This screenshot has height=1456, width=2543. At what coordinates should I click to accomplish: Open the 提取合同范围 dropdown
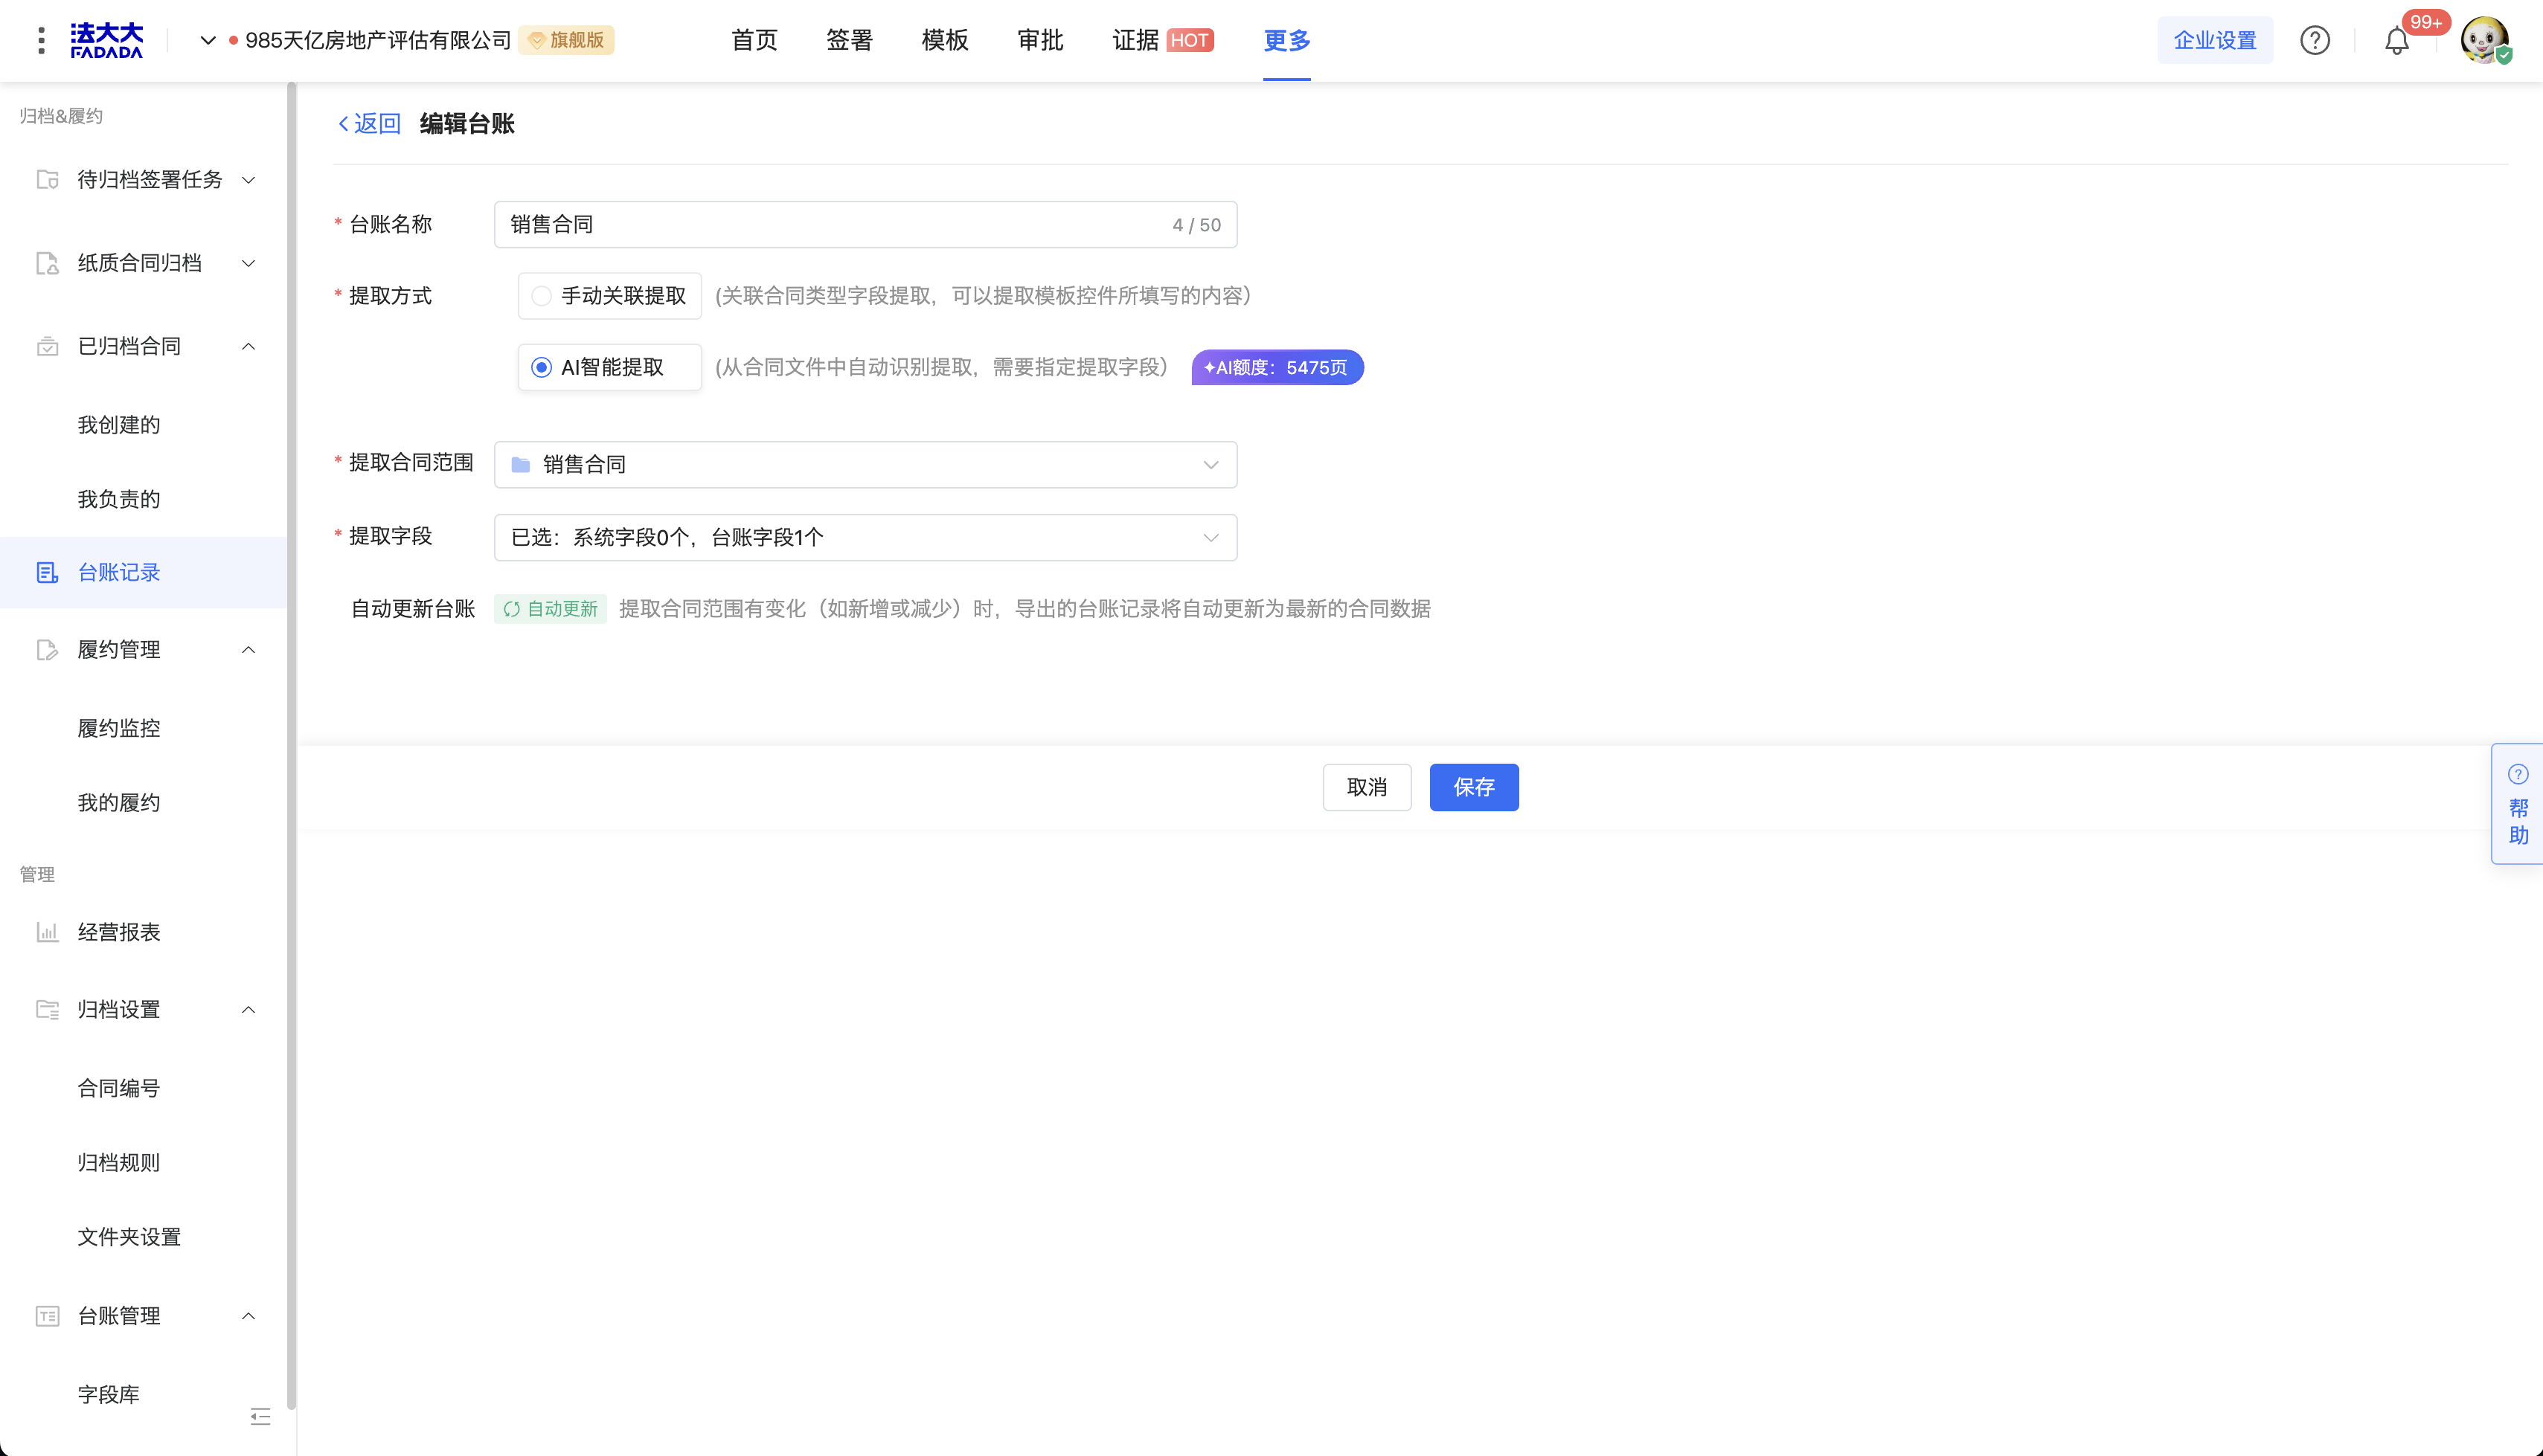(x=865, y=464)
